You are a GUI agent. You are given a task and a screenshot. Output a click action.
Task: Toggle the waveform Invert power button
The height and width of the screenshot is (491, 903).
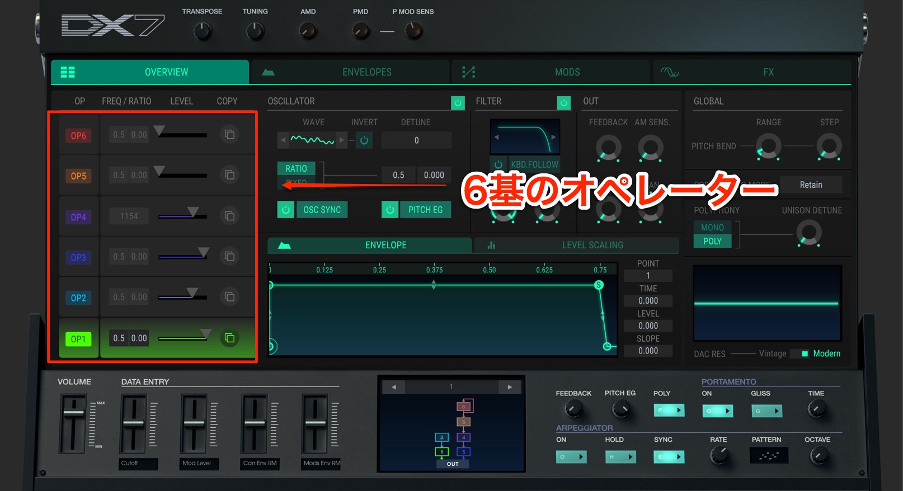coord(364,140)
